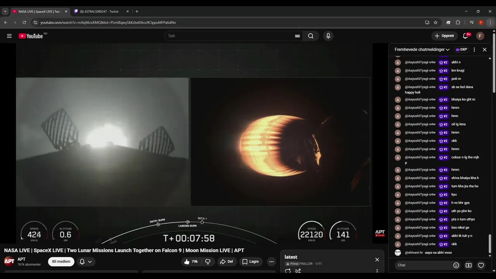Click the video player area
This screenshot has width=496, height=279.
[x=194, y=143]
